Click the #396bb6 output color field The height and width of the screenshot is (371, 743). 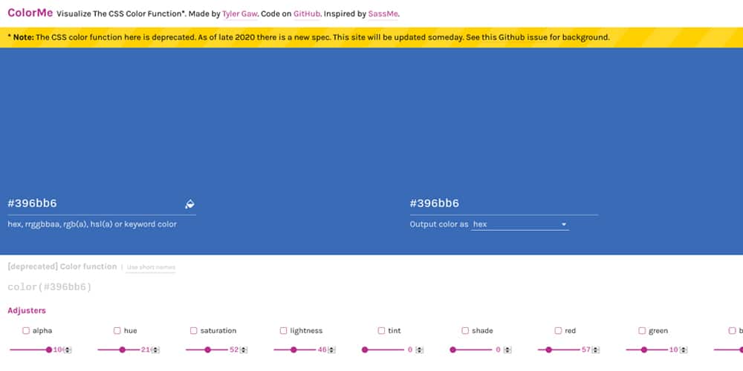tap(504, 203)
